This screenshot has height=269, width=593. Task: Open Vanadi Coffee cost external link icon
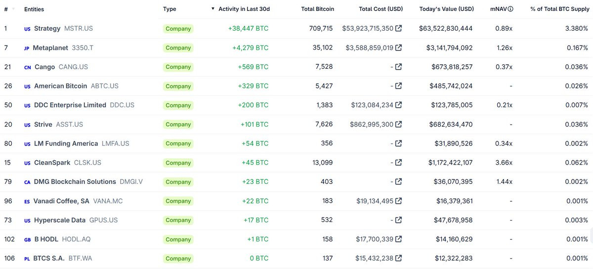click(398, 201)
